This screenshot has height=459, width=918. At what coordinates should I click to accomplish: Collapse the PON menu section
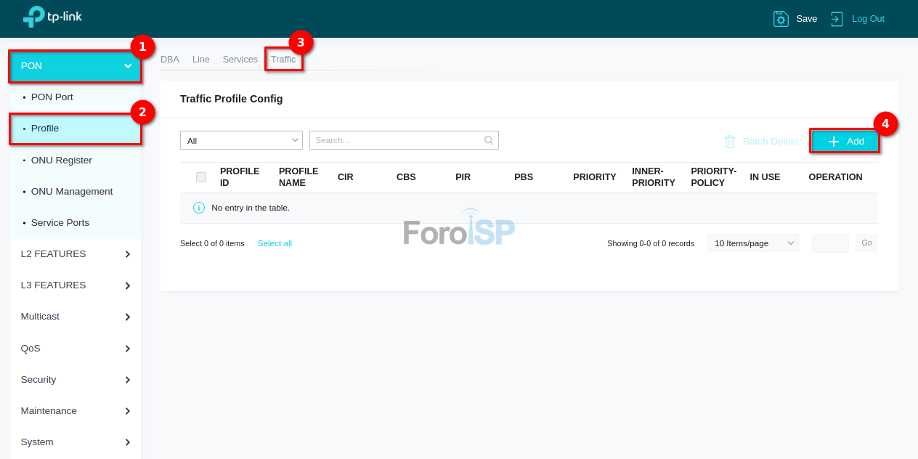tap(75, 66)
